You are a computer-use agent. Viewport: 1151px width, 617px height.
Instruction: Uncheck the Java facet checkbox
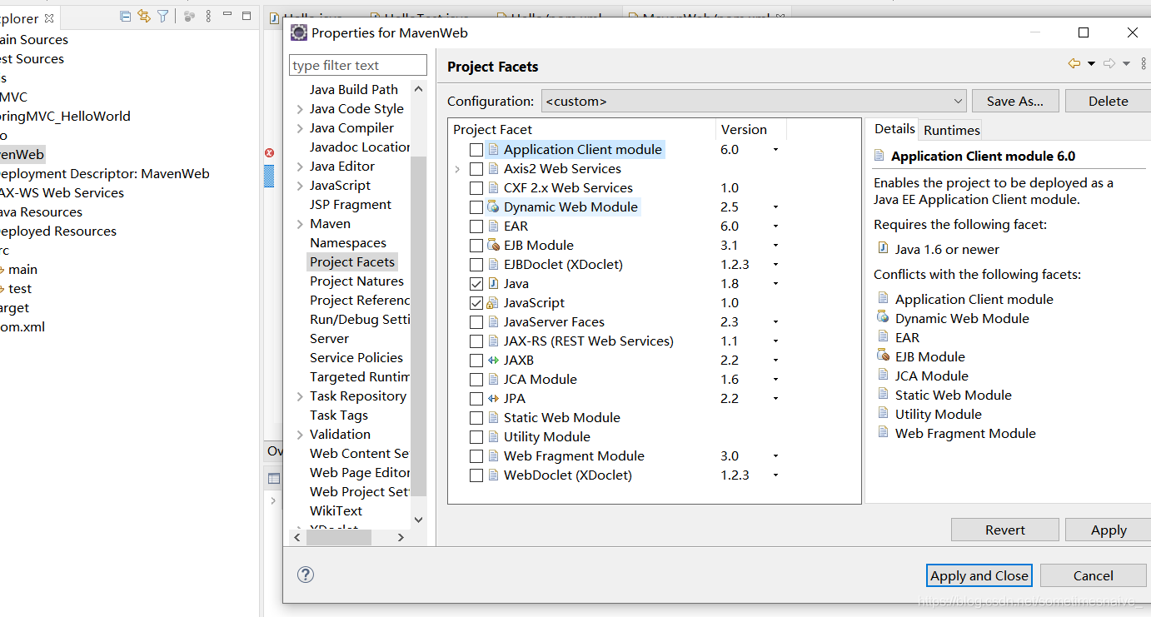point(476,284)
